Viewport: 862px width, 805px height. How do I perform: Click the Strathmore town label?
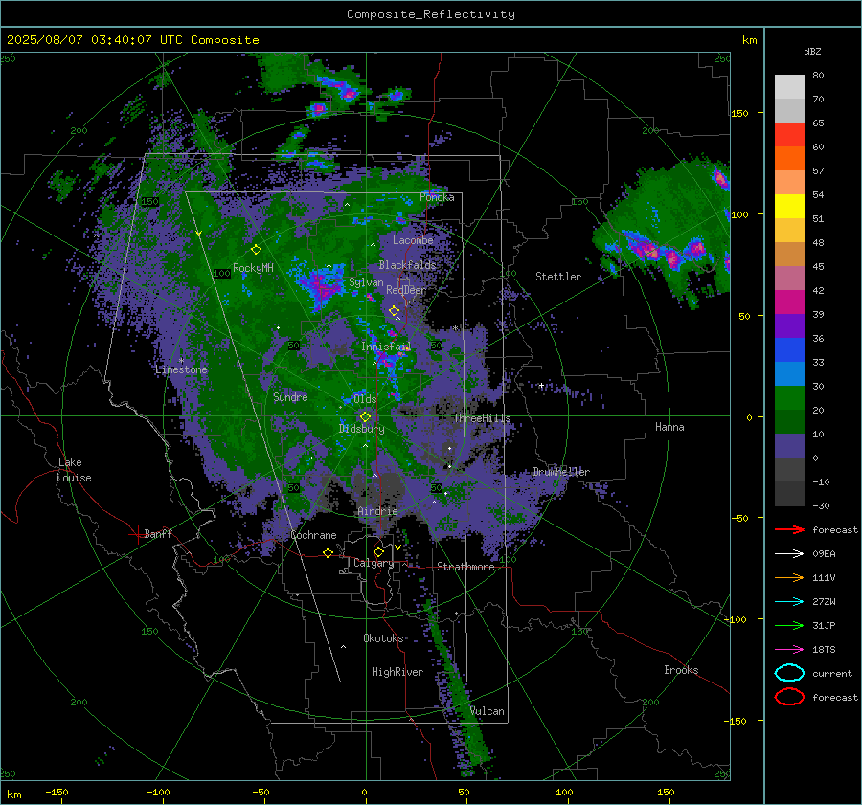point(465,567)
